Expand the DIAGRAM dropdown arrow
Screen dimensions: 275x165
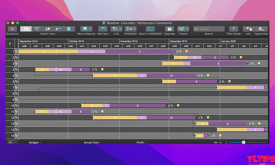[135, 29]
